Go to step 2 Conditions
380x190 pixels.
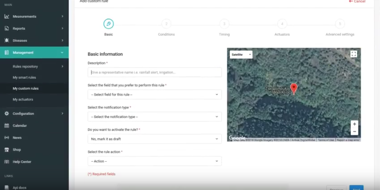click(x=166, y=24)
